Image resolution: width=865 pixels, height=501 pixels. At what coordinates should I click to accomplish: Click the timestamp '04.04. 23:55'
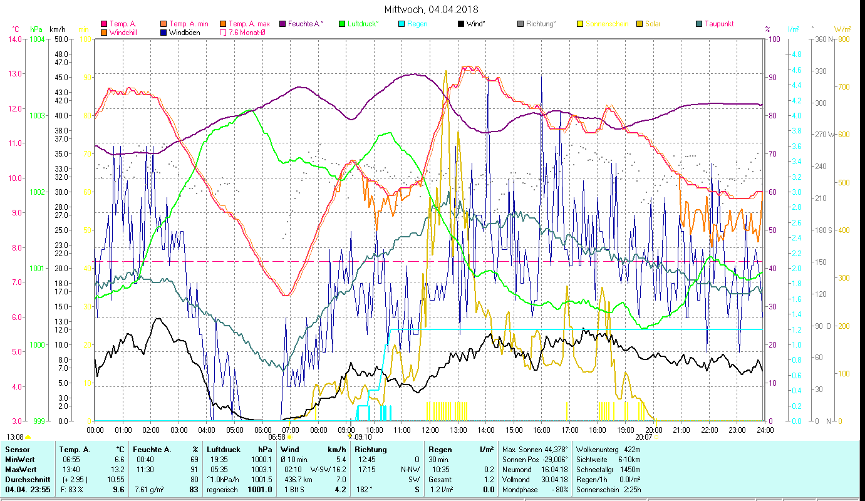click(28, 490)
